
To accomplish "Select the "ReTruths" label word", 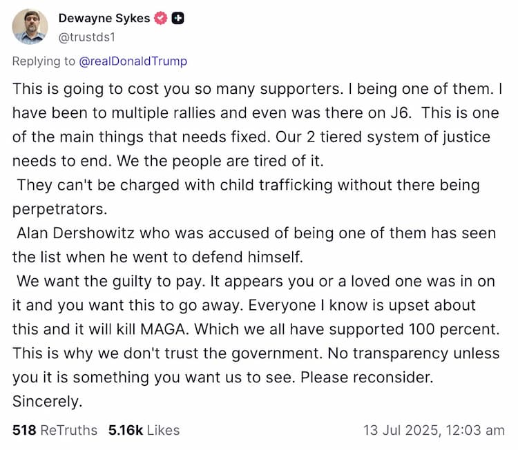I will point(69,430).
